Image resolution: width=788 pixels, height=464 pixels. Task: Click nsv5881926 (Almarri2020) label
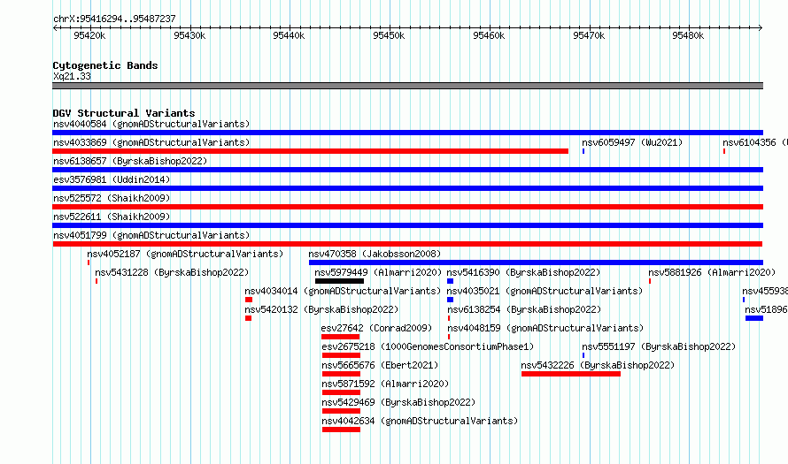[712, 272]
